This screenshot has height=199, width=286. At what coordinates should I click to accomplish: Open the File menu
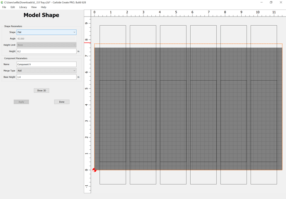4,7
